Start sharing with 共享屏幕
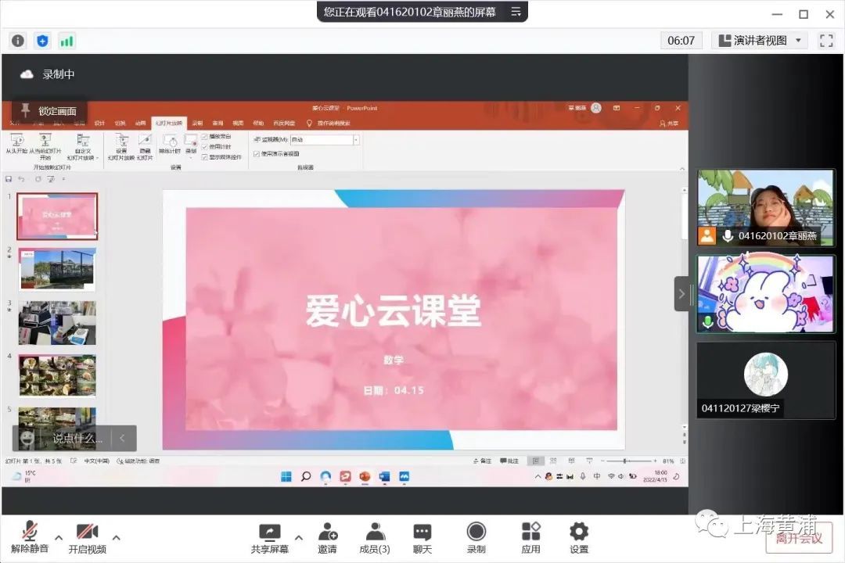This screenshot has height=563, width=845. 269,538
